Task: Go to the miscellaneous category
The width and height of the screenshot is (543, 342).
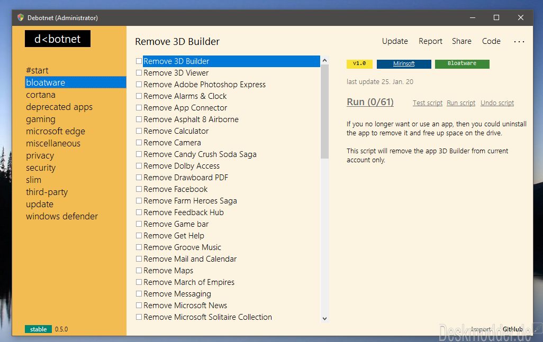Action: pos(53,143)
